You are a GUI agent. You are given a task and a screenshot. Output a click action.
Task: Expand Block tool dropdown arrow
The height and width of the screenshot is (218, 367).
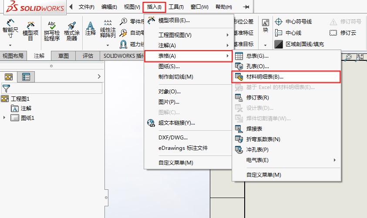[x=266, y=45]
